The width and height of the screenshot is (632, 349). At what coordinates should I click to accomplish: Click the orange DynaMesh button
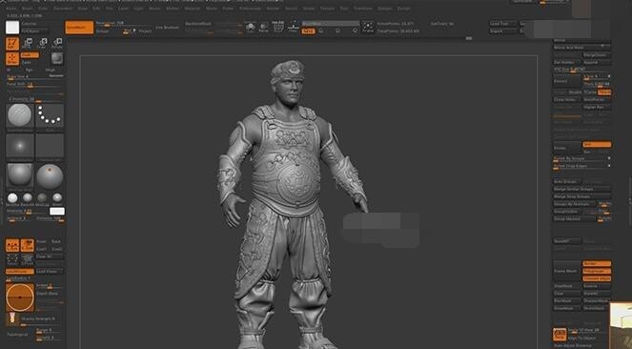point(79,28)
